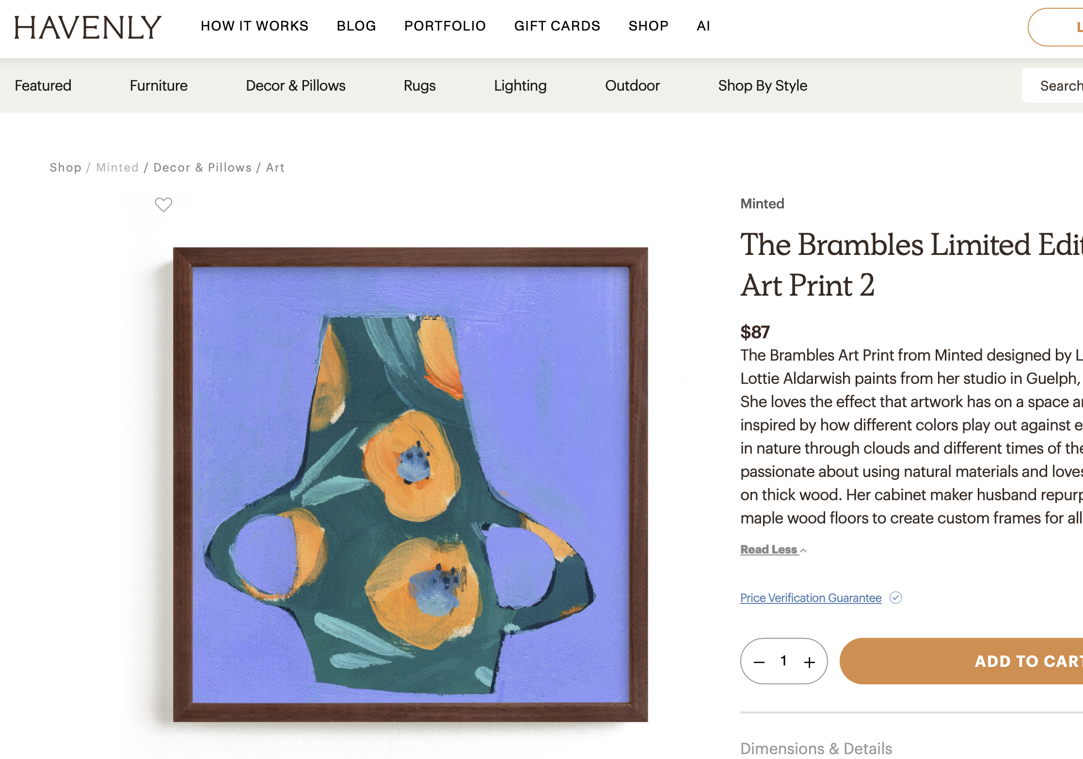Click the heart favorite icon
Image resolution: width=1083 pixels, height=759 pixels.
(163, 205)
